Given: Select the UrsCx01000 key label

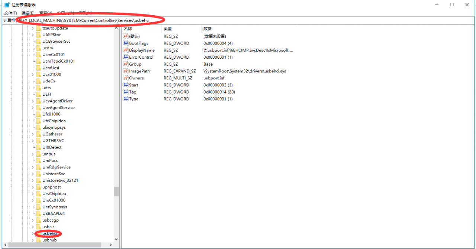Looking at the screenshot, I should 54,200.
